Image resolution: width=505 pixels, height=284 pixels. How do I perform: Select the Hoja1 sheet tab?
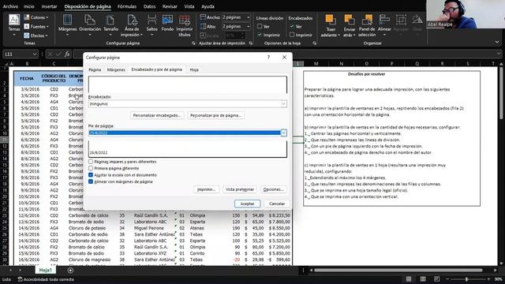[x=46, y=270]
